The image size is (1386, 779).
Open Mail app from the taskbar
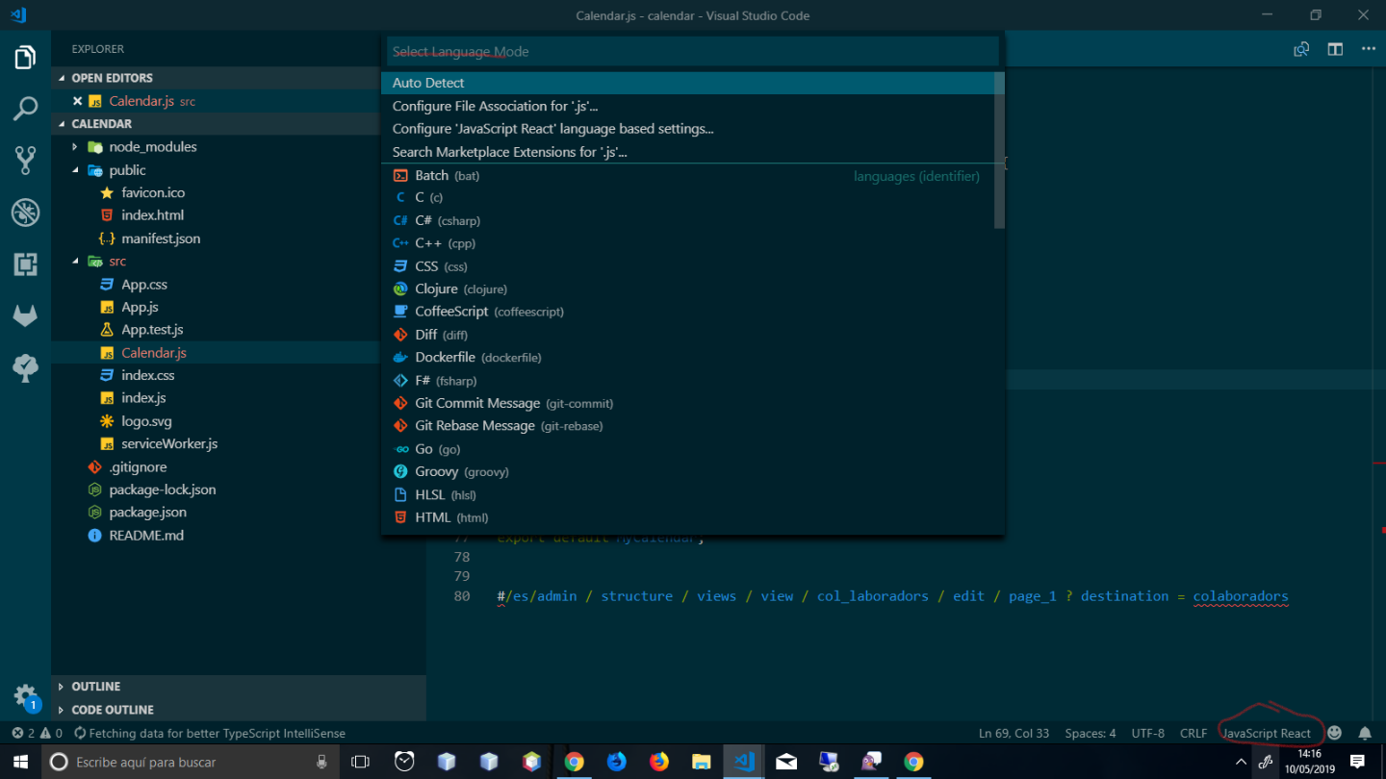(786, 762)
